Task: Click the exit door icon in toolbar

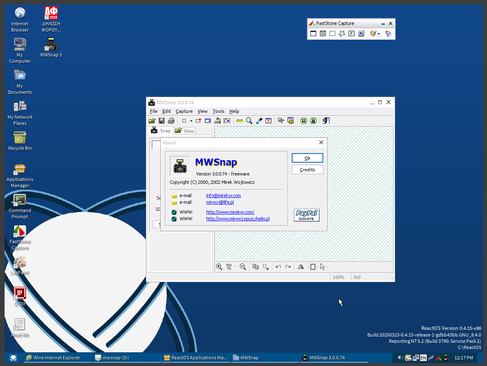Action: [x=326, y=121]
